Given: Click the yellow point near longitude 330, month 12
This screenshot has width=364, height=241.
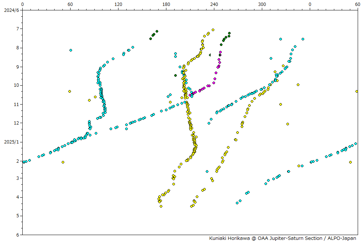Looking at the screenshot, I should click(x=287, y=124).
